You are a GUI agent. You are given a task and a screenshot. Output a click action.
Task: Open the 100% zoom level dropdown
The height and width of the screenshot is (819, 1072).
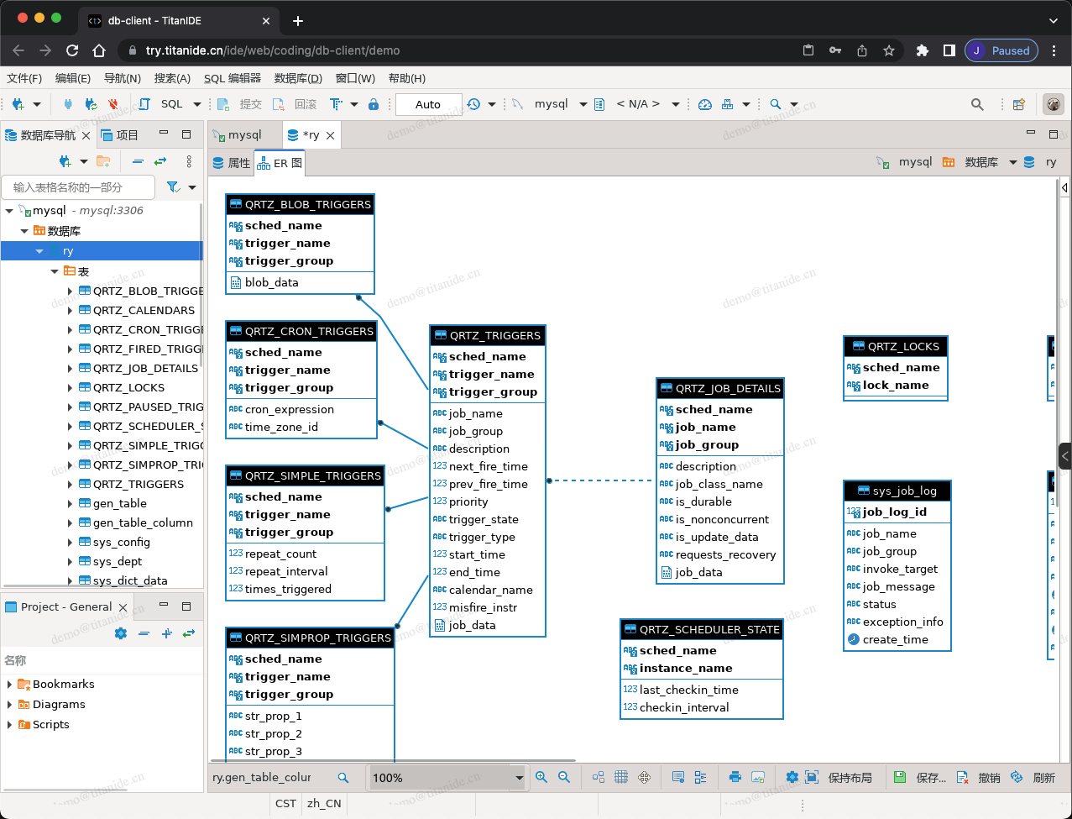pos(519,779)
